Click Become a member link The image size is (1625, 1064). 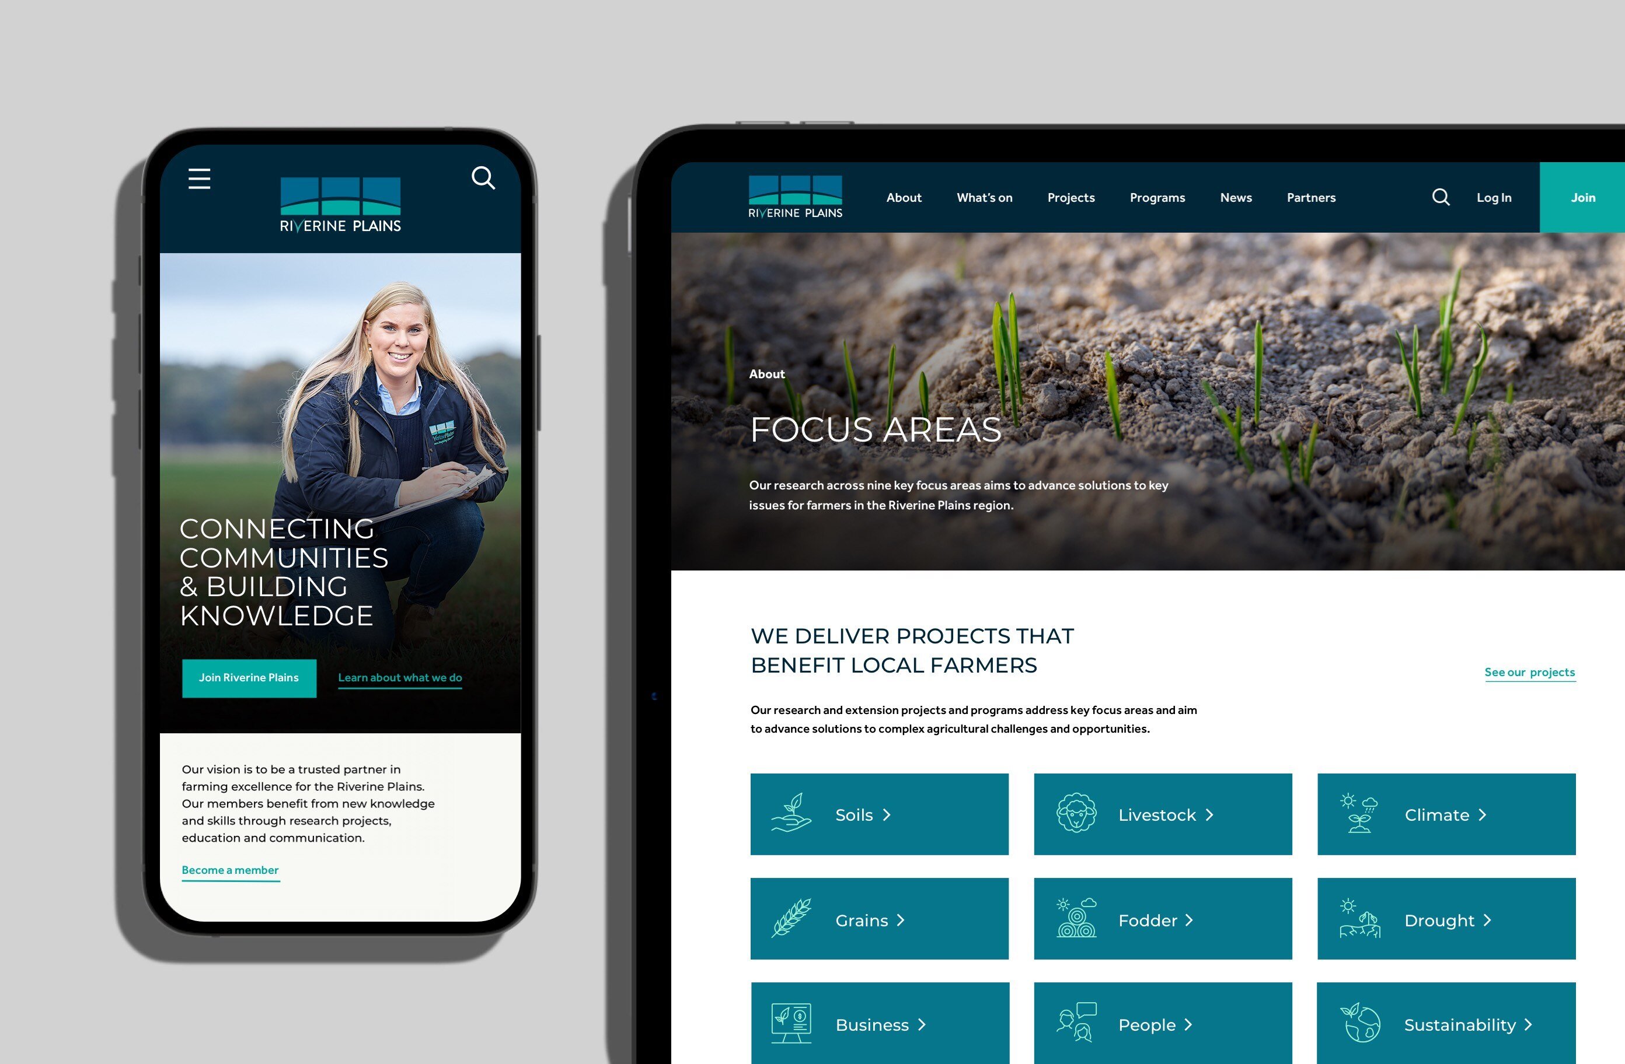pos(229,870)
